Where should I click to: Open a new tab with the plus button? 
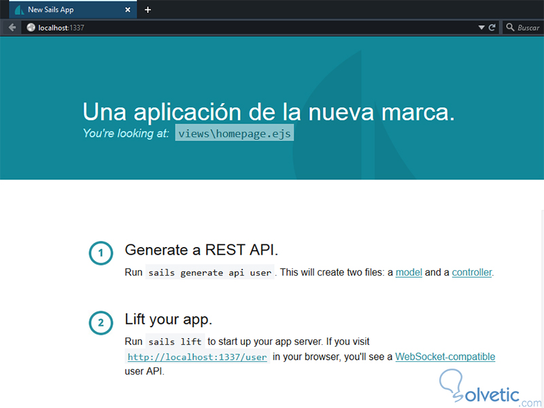[148, 10]
